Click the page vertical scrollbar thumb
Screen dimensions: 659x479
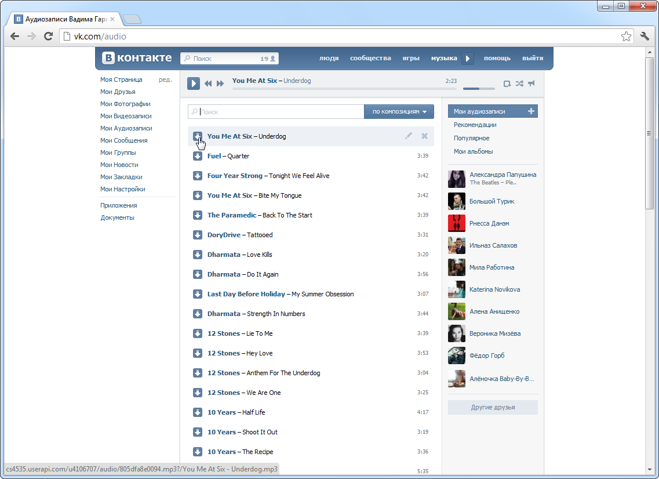[x=649, y=132]
